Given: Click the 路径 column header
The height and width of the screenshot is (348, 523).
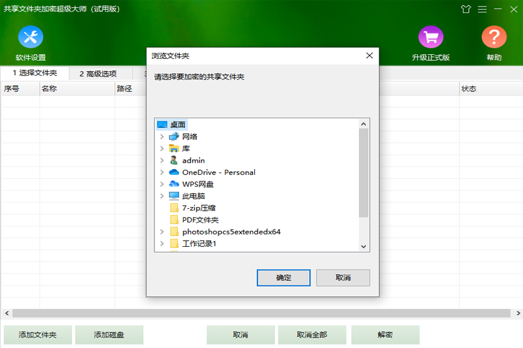Looking at the screenshot, I should 130,89.
